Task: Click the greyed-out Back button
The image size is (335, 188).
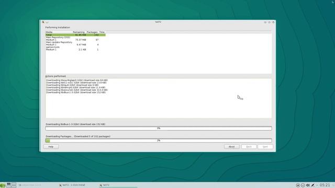Action: (x=249, y=147)
